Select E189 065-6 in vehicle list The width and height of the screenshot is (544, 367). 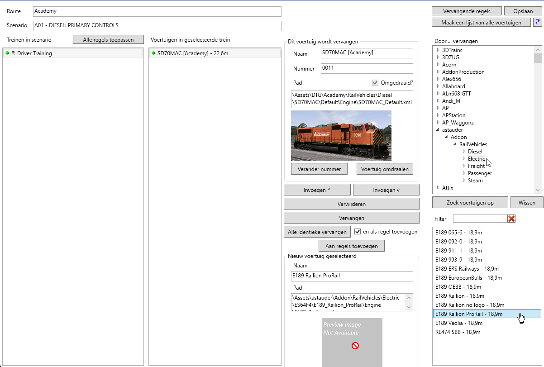point(487,233)
